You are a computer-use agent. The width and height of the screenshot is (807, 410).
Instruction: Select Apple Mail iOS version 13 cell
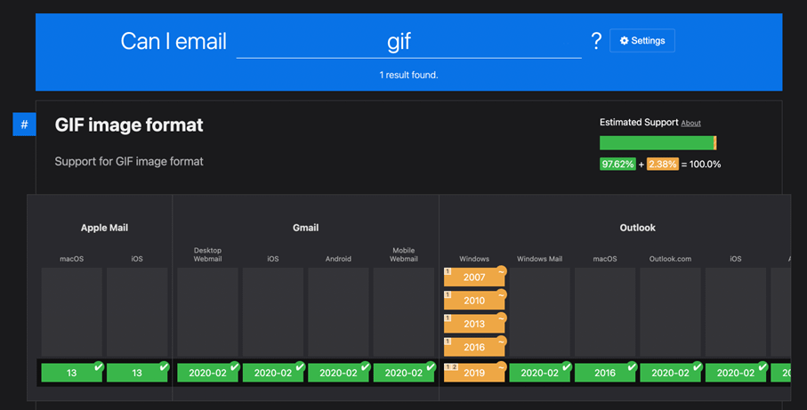pos(137,373)
